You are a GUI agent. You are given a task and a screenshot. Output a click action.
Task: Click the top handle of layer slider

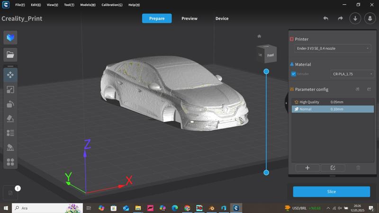(x=266, y=71)
